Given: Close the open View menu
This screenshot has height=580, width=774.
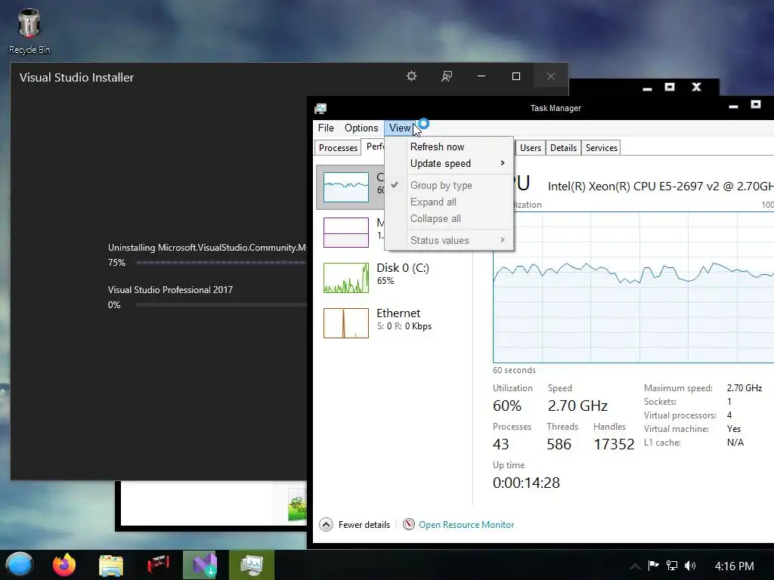Looking at the screenshot, I should pyautogui.click(x=400, y=128).
